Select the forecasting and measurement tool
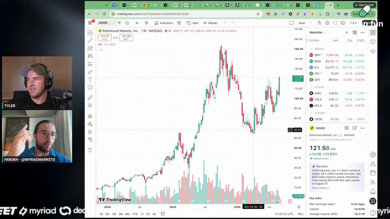Viewport: 390px width, 219px height. 90,64
